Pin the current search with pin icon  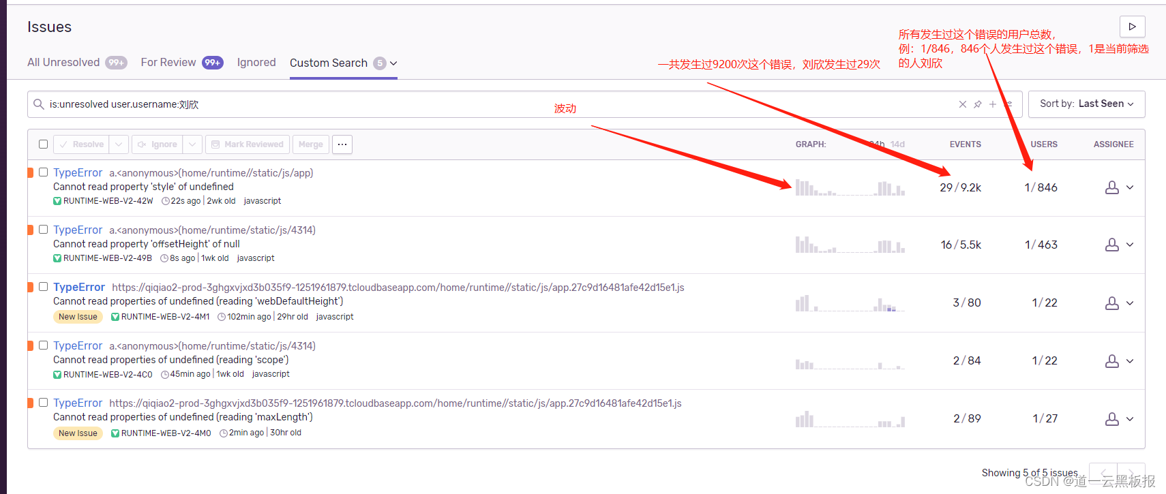978,104
